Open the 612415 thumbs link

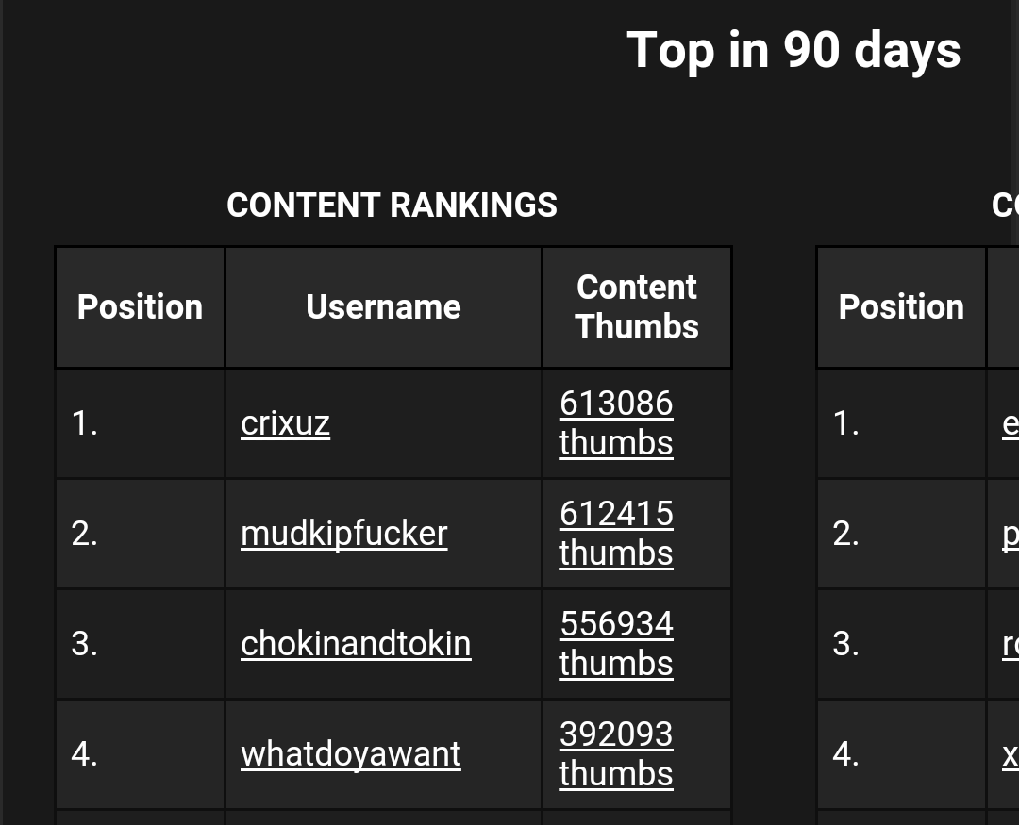click(x=615, y=533)
